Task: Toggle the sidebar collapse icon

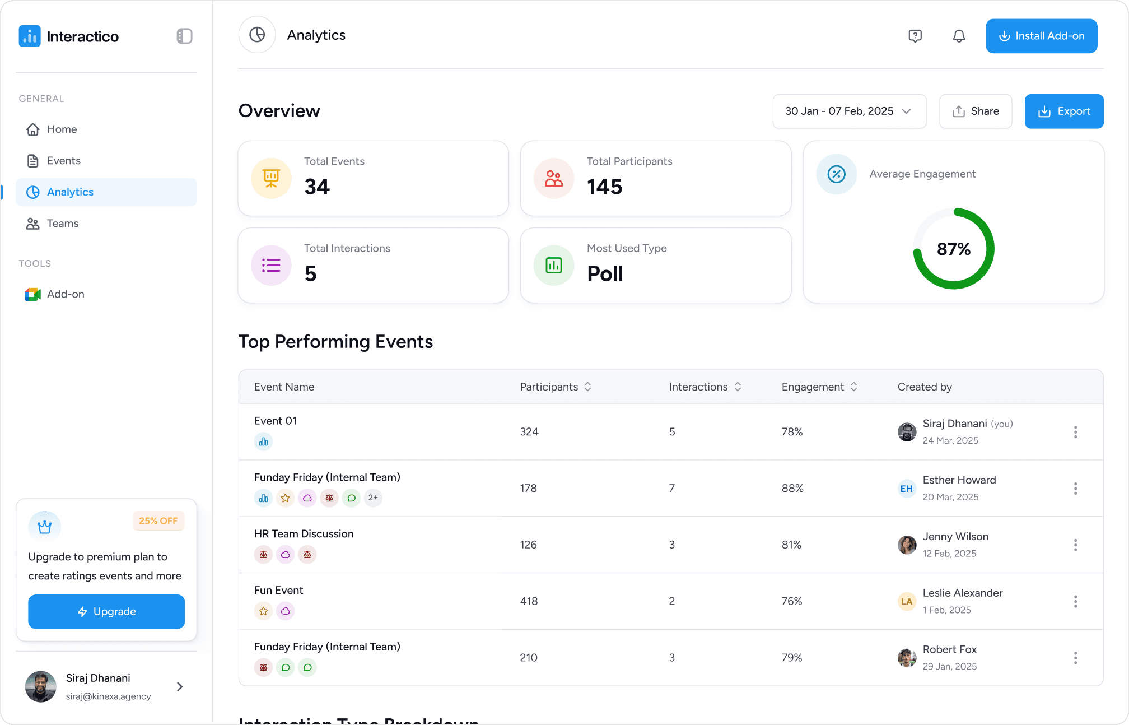Action: click(x=184, y=36)
